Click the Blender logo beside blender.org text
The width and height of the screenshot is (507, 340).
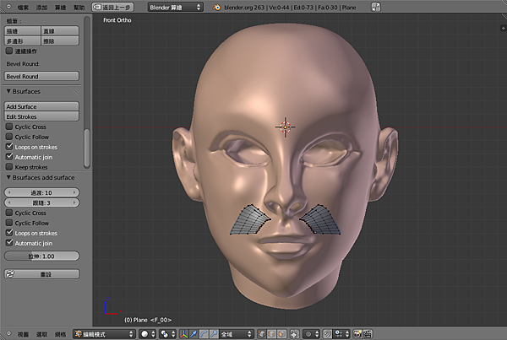(218, 7)
